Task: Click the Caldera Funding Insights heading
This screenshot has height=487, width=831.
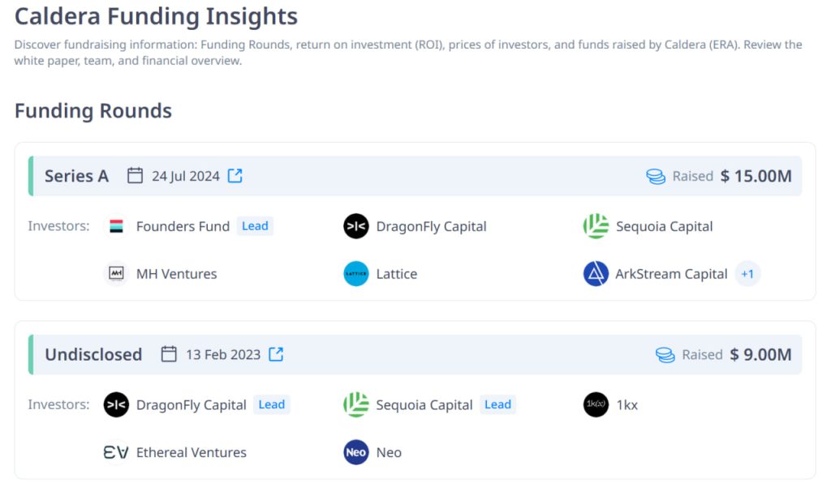Action: pos(156,16)
